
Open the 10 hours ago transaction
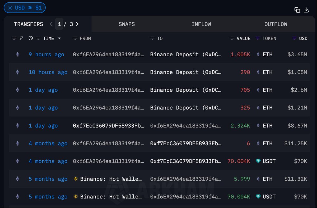(48, 72)
